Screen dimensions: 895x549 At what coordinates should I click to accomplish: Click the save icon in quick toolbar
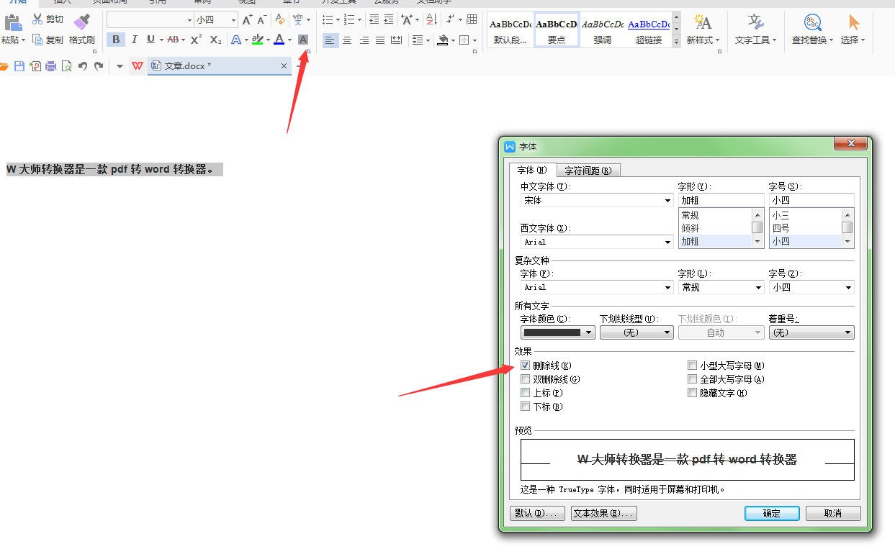tap(19, 66)
